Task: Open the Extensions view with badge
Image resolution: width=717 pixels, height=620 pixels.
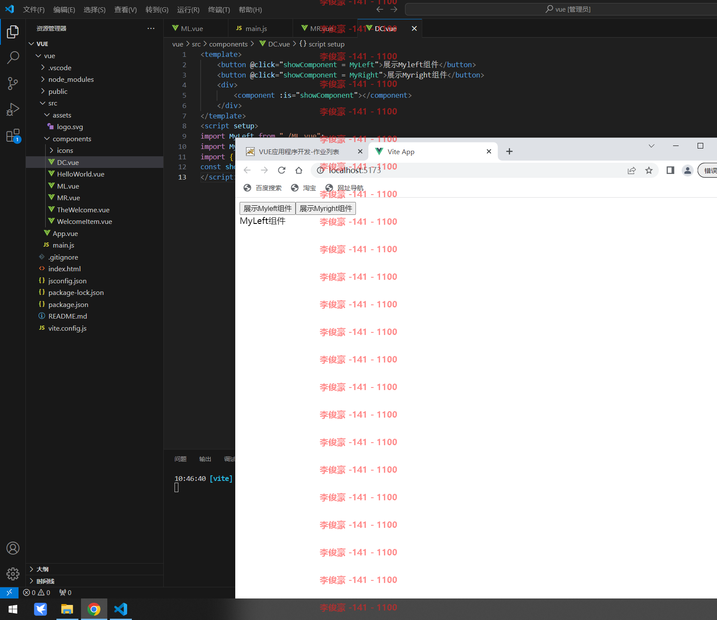Action: pos(13,136)
